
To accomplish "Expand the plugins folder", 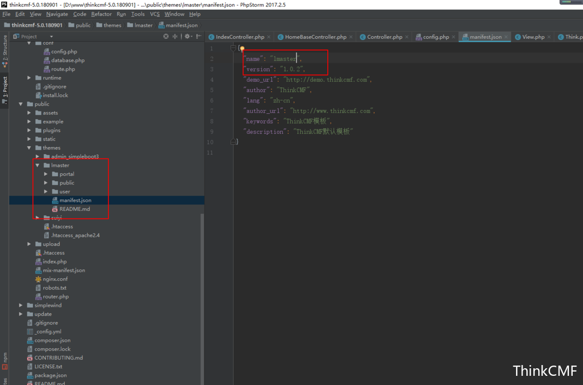I will [29, 130].
